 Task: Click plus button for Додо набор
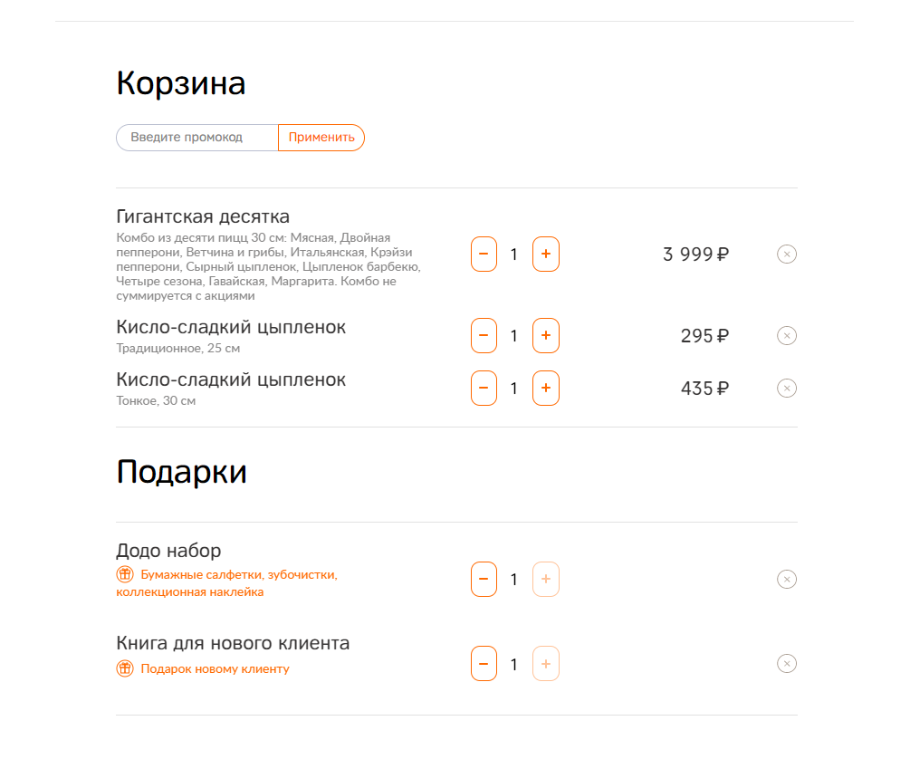point(545,579)
